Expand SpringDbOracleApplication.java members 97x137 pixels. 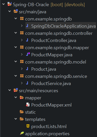click(x=22, y=26)
